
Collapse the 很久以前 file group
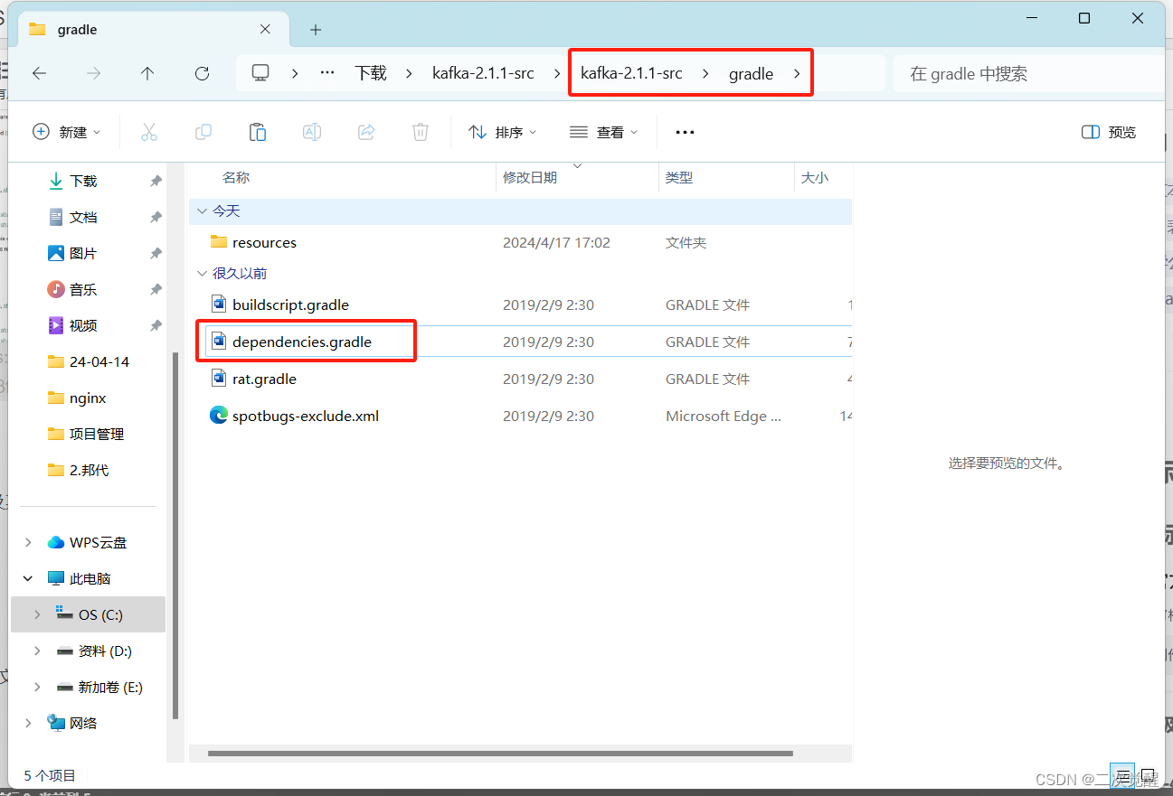[202, 273]
